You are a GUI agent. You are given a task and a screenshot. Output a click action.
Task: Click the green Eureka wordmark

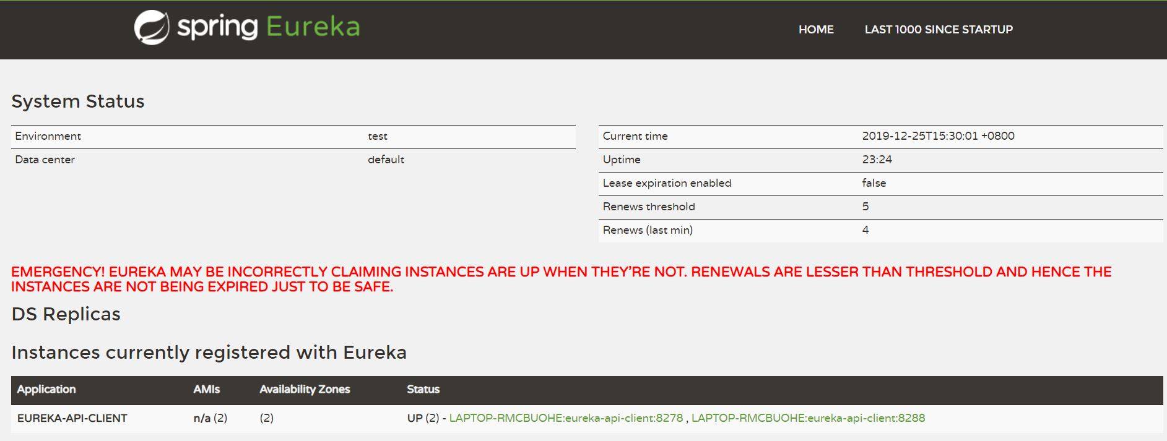313,27
